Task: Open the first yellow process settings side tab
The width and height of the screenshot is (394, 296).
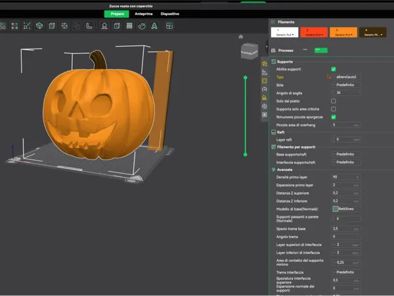Action: pyautogui.click(x=265, y=64)
